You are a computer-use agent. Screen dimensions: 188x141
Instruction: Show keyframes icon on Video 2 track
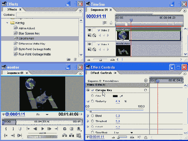point(94,35)
